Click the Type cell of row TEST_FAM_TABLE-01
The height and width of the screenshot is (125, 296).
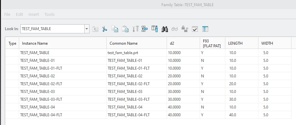click(12, 61)
